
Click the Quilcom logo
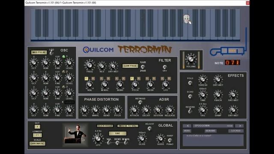click(x=98, y=50)
